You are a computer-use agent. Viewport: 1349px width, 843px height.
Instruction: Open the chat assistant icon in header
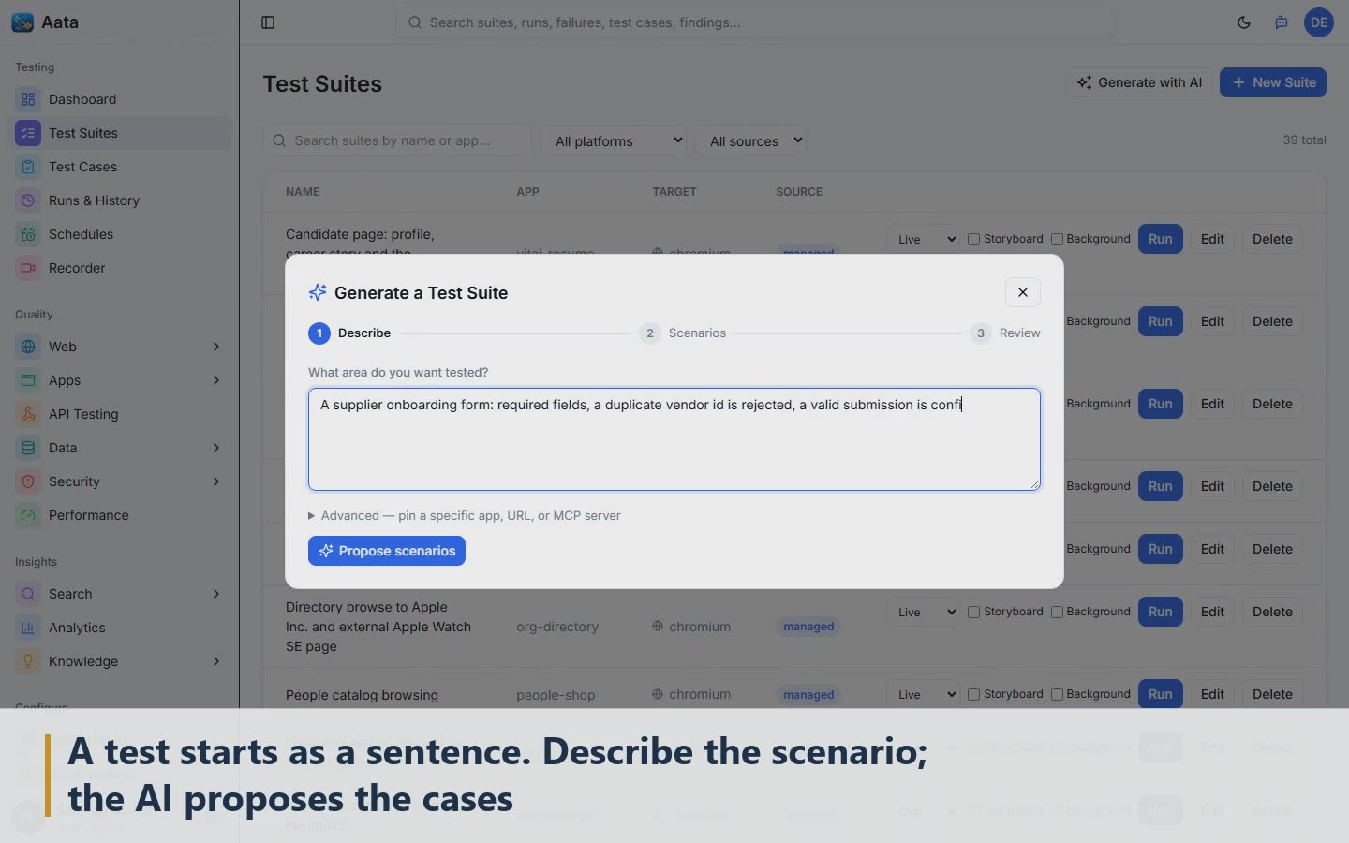coord(1282,22)
